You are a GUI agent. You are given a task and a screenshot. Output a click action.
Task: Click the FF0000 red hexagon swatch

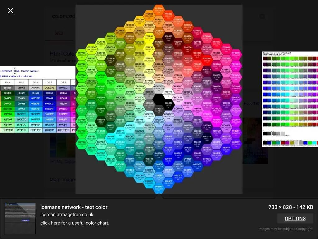(207, 60)
